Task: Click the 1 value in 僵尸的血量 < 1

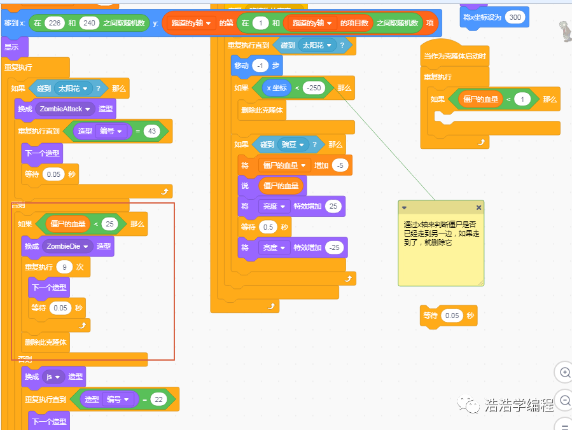Action: pos(522,99)
